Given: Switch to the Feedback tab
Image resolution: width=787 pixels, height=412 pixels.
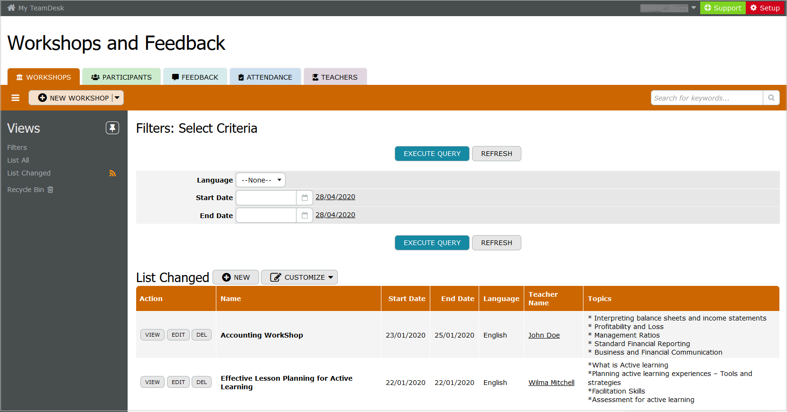Looking at the screenshot, I should [x=195, y=77].
